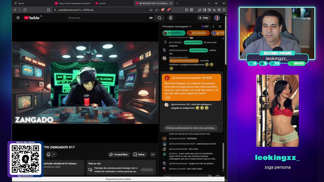Click the heart reaction icon in lower chat
The image size is (324, 182).
tap(218, 176)
